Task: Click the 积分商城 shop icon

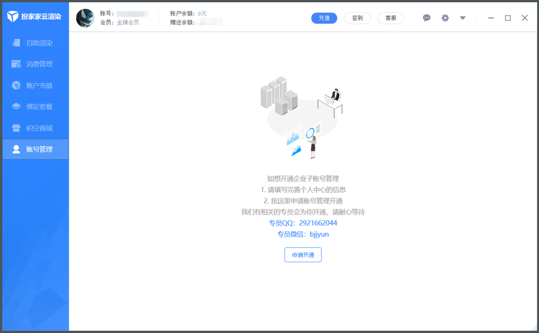Action: (x=16, y=128)
